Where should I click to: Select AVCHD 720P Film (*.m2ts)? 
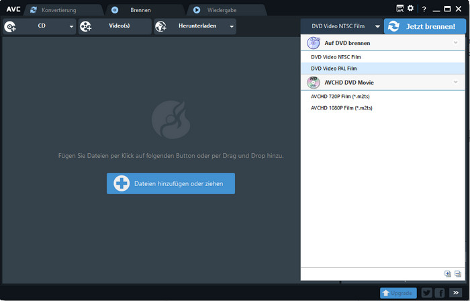click(383, 97)
